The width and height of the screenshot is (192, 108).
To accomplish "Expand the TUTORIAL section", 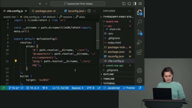I will pyautogui.click(x=117, y=83).
